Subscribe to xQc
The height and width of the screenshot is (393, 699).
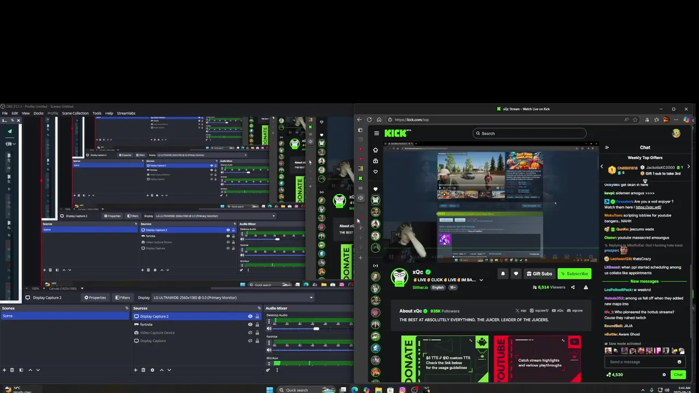coord(574,273)
